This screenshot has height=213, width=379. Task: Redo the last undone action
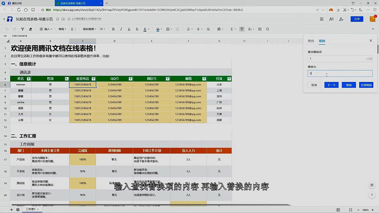click(x=14, y=29)
